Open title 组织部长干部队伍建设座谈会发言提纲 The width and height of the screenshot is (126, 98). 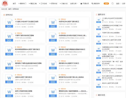point(28,63)
